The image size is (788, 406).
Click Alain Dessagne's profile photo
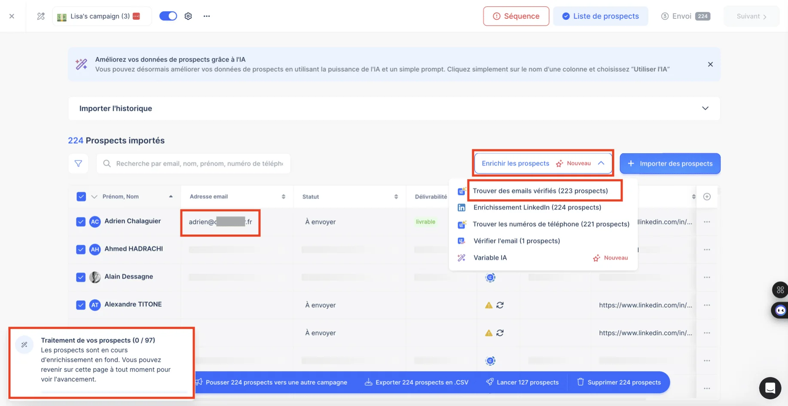(x=95, y=277)
